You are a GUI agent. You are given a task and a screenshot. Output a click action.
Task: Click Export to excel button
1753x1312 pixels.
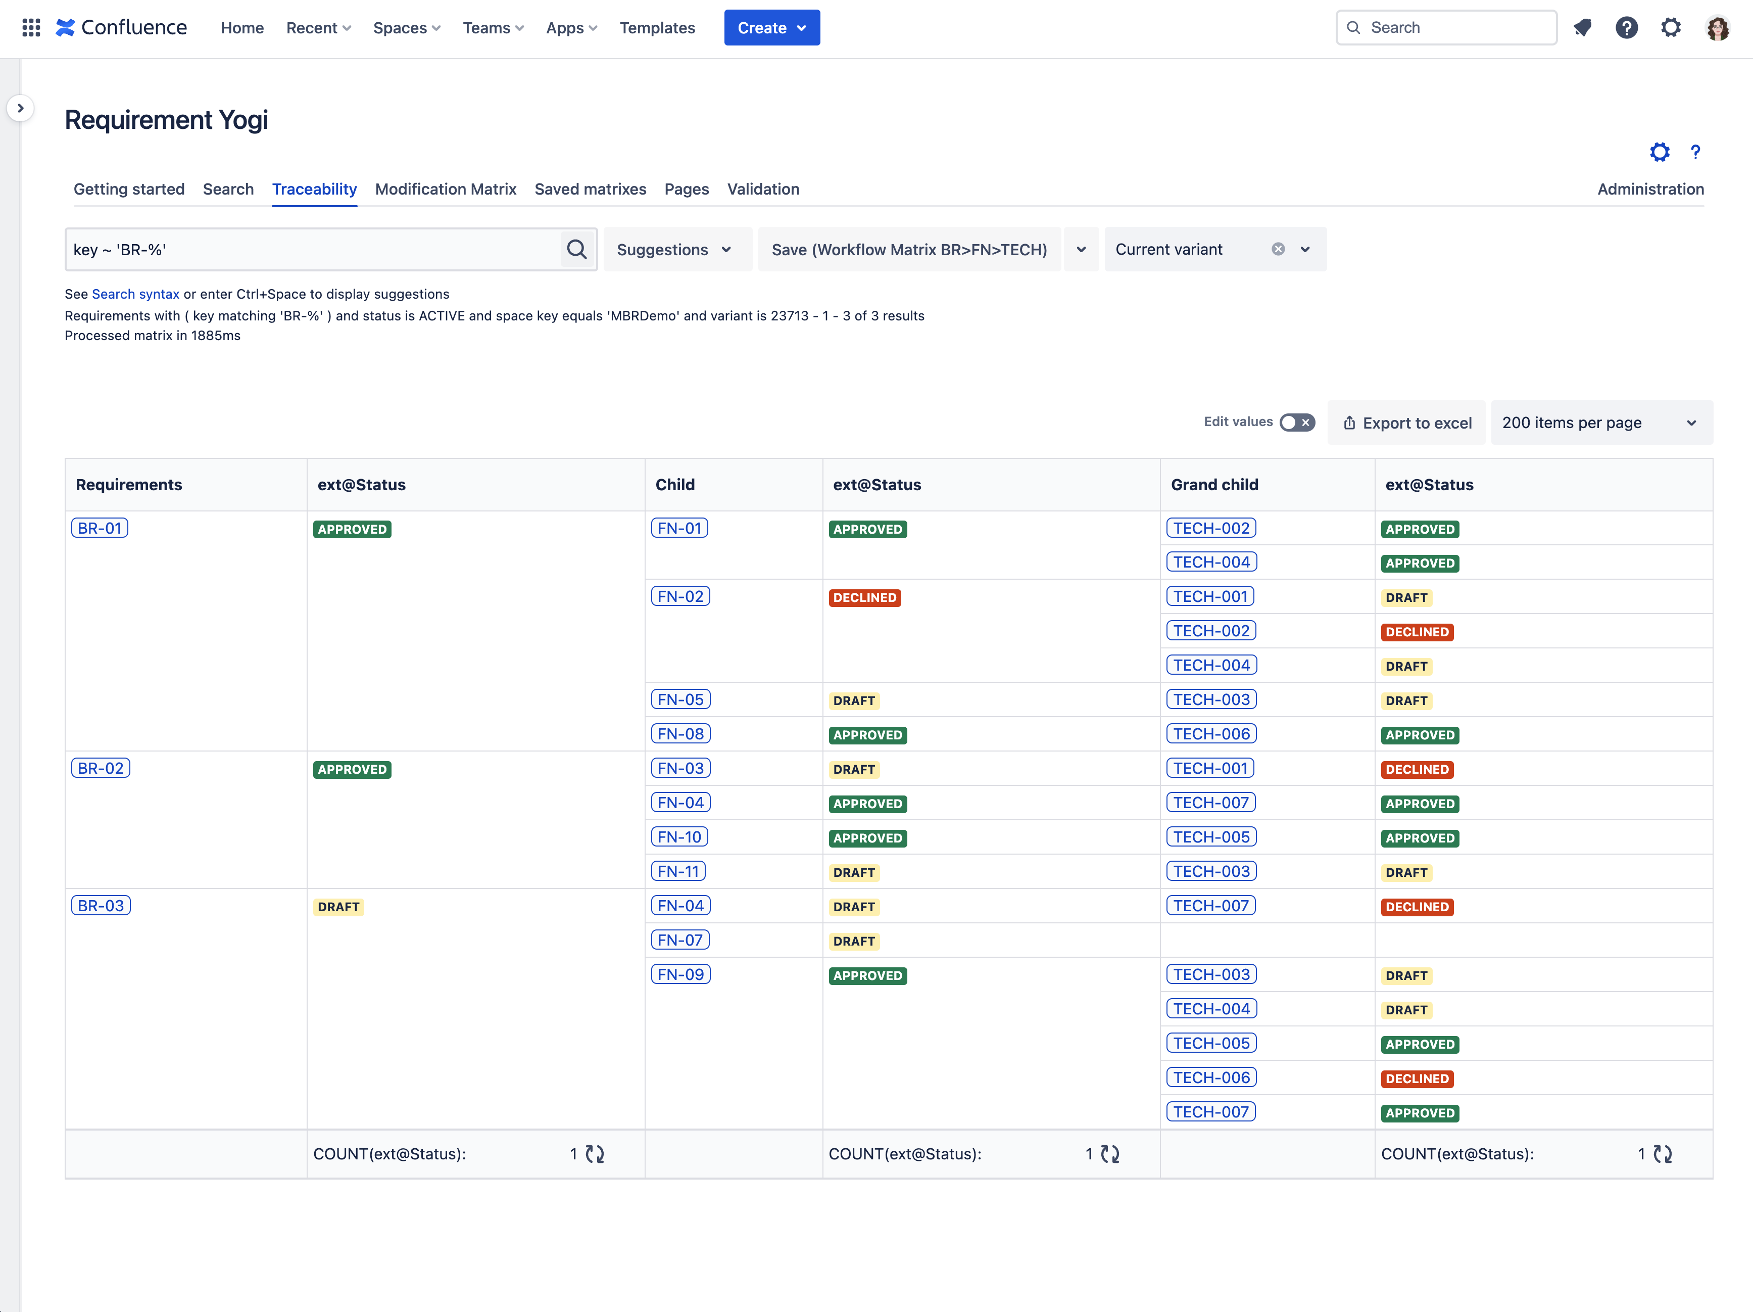(x=1406, y=423)
